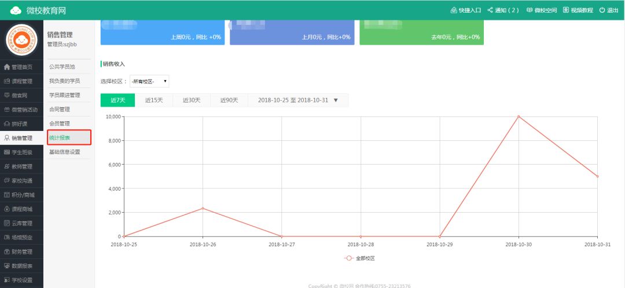Open 会员管理 submenu
Screen dimensions: 625x288
[68, 123]
